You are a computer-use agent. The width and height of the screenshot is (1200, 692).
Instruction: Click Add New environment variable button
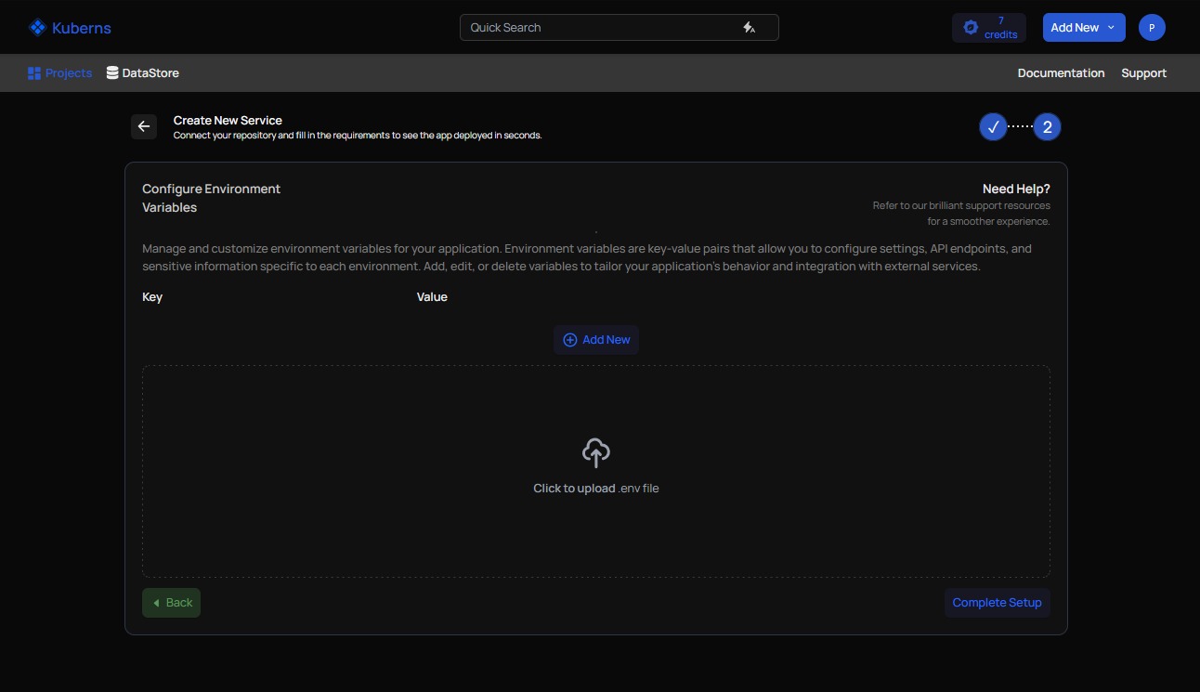click(596, 340)
